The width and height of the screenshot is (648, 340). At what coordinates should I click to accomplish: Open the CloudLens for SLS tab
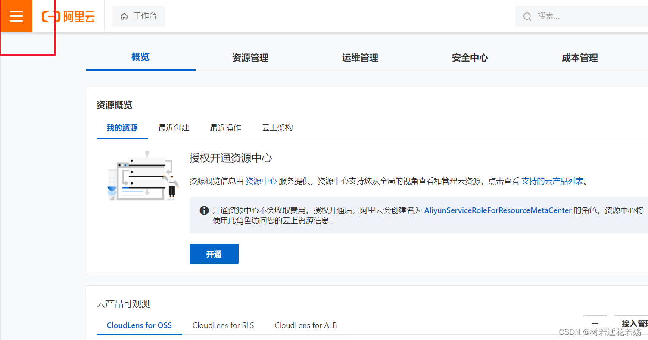pyautogui.click(x=223, y=325)
